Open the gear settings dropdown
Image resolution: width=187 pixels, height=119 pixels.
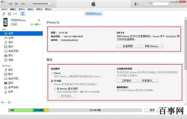[x=10, y=102]
